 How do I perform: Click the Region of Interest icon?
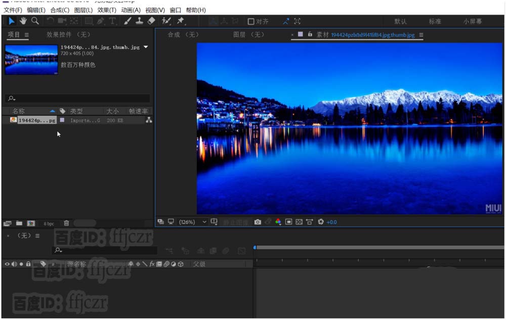tap(288, 222)
